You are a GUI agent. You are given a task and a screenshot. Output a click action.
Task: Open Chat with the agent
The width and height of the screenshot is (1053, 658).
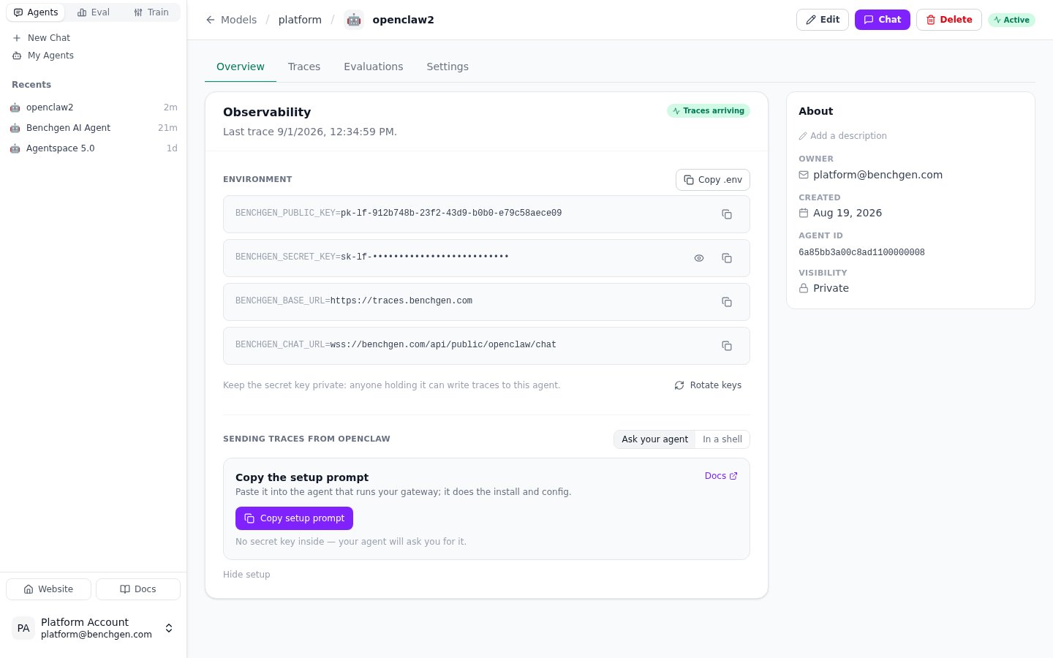pyautogui.click(x=883, y=20)
